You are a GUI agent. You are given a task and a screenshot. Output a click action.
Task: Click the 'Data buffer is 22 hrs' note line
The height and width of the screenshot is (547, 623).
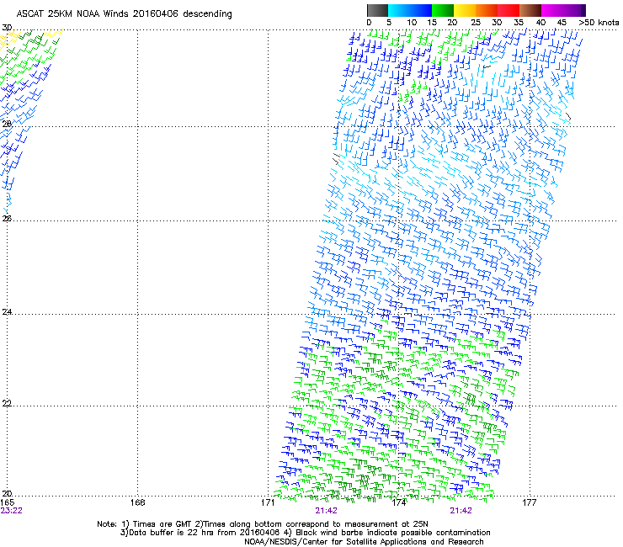pos(306,533)
